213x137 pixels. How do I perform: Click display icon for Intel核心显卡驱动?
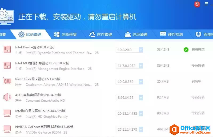[7, 113]
